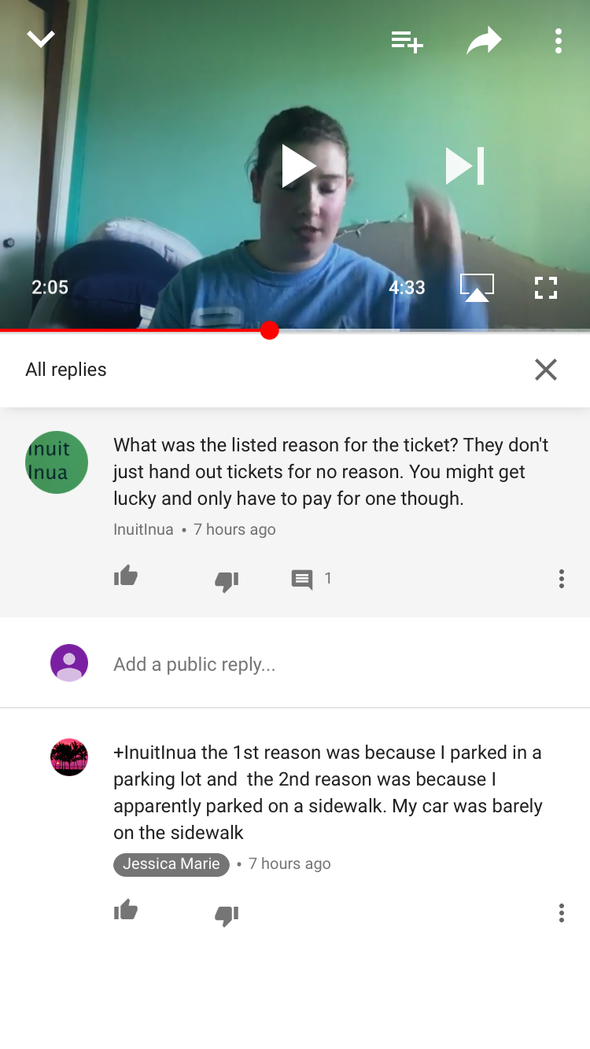Share the video via the arrow icon
The width and height of the screenshot is (590, 1049).
coord(484,40)
